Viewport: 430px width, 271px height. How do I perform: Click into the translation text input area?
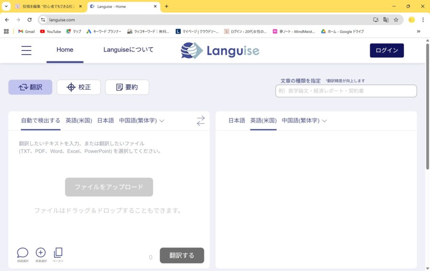(x=109, y=147)
